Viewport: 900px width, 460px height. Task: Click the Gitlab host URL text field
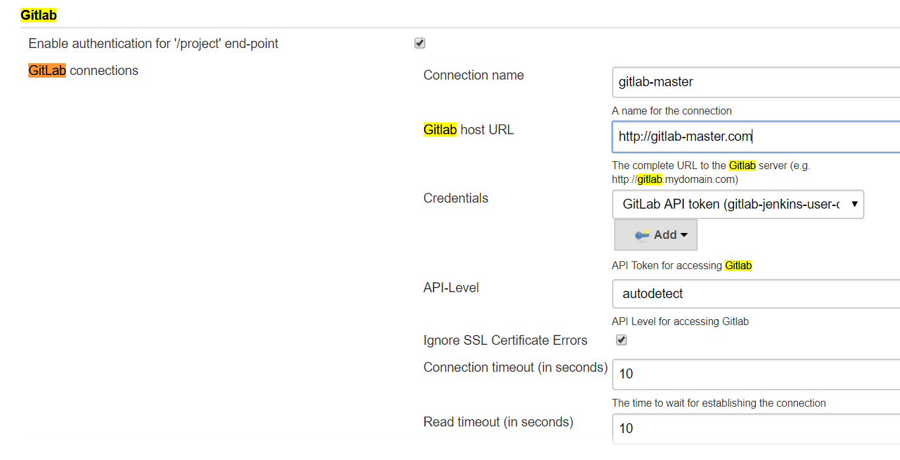click(x=725, y=136)
